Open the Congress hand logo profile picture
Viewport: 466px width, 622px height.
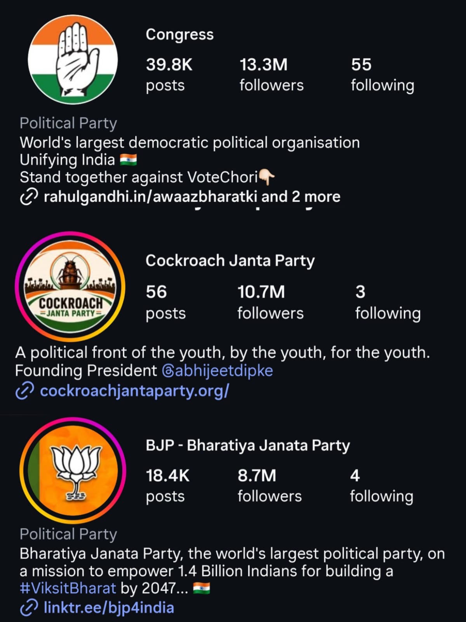[73, 60]
